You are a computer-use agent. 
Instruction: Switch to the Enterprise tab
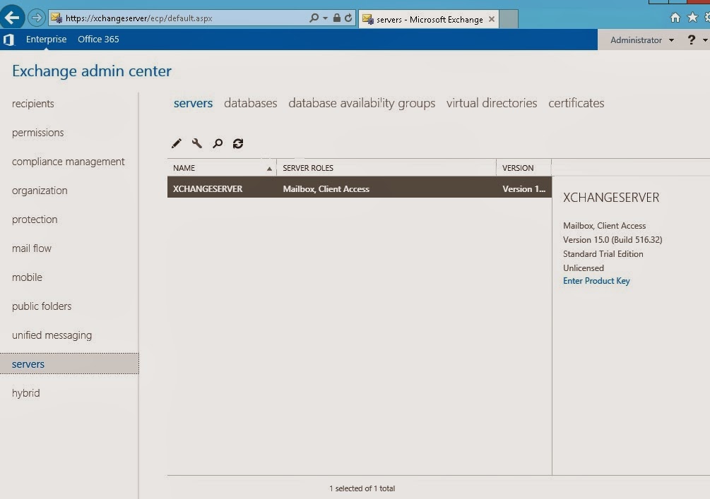(x=46, y=40)
